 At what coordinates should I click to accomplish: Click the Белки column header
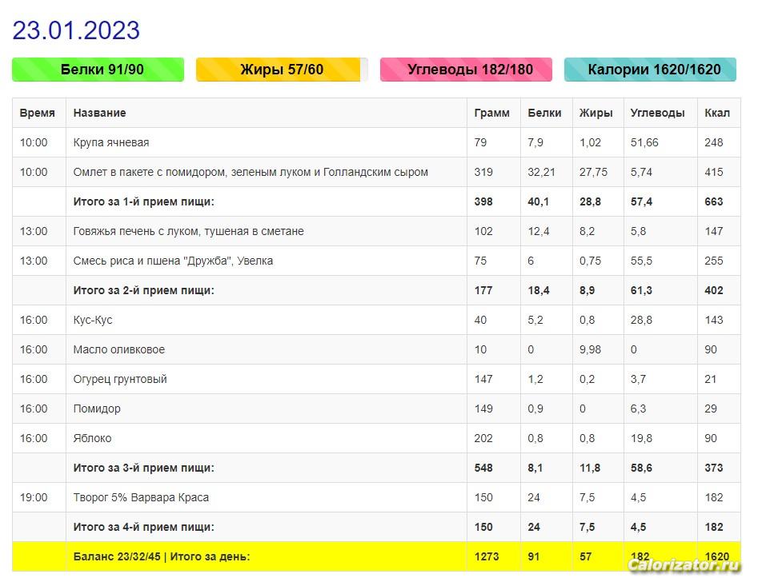pyautogui.click(x=544, y=113)
